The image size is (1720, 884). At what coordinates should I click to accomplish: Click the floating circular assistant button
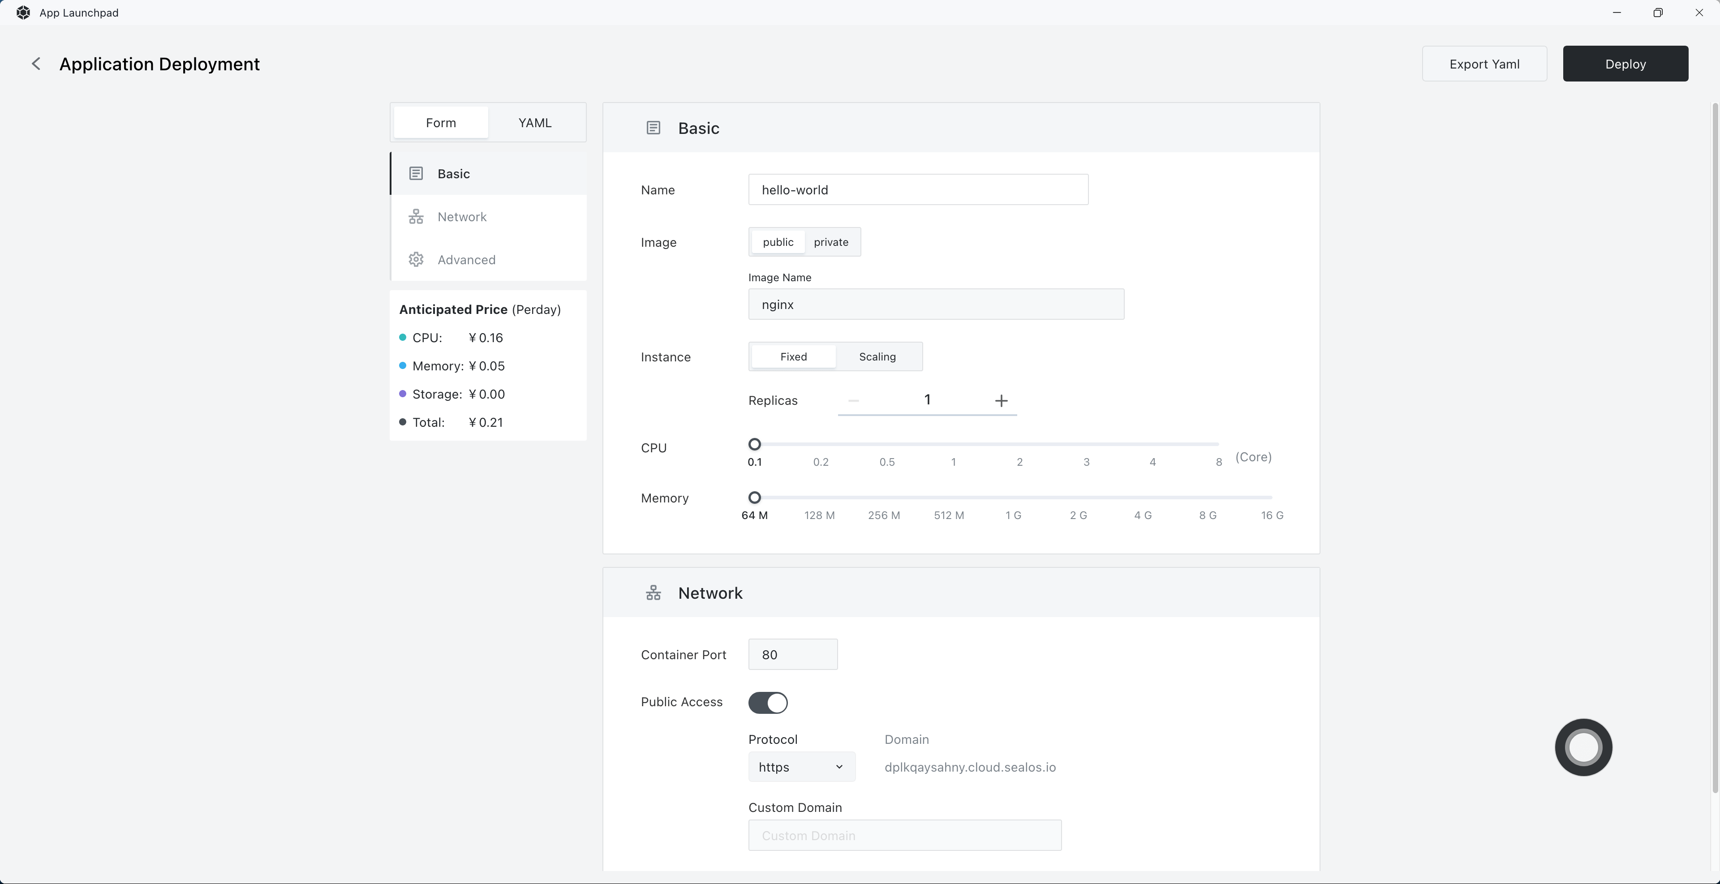[1583, 747]
